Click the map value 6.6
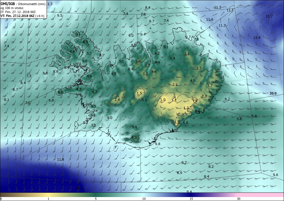Image resolution: width=284 pixels, height=201 pixels. (x=185, y=123)
